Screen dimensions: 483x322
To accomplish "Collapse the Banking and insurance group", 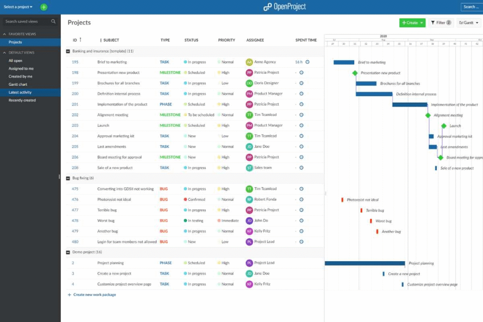I will [68, 51].
